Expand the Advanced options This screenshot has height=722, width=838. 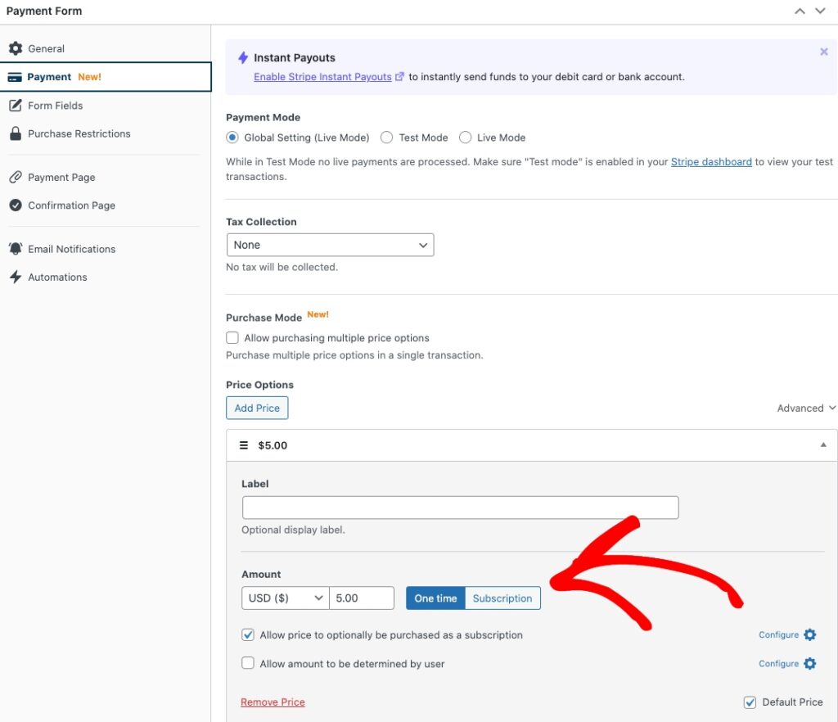[x=806, y=408]
